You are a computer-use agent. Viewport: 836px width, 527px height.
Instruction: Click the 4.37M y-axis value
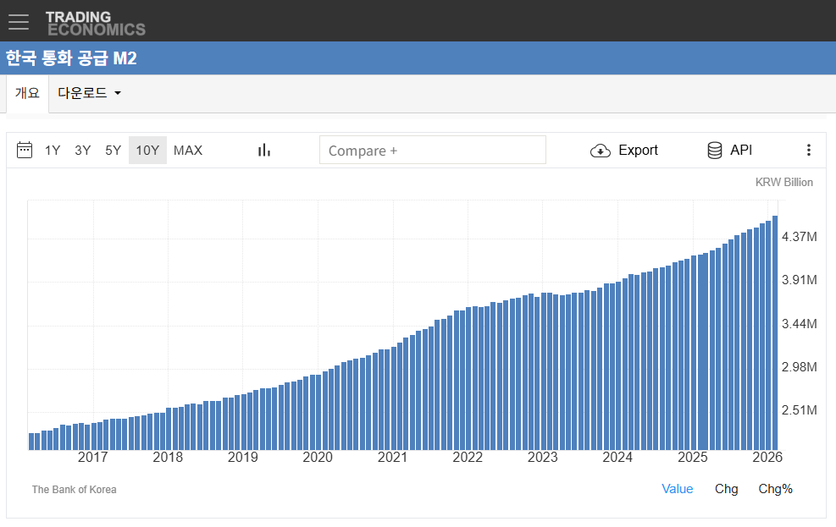(x=800, y=236)
